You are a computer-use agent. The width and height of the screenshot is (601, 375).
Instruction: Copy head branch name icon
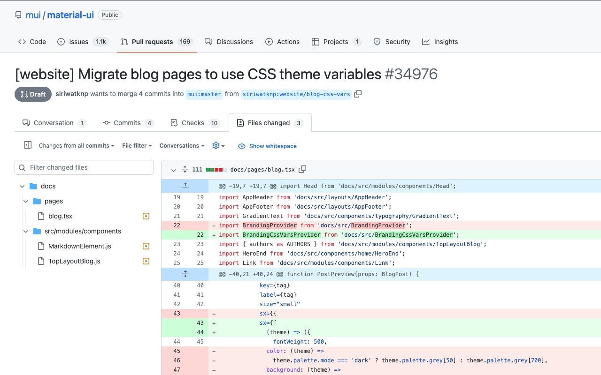click(x=358, y=94)
